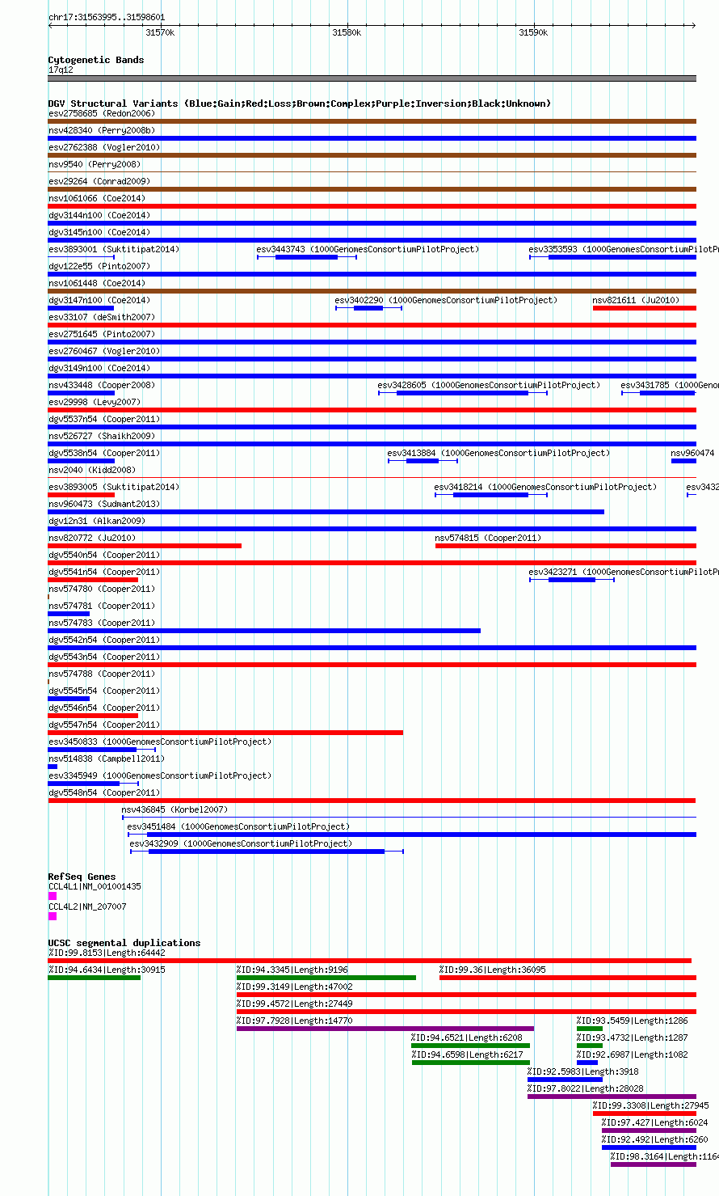
Task: Click the CCL4L2|NM_207007 gene label
Action: 87,907
